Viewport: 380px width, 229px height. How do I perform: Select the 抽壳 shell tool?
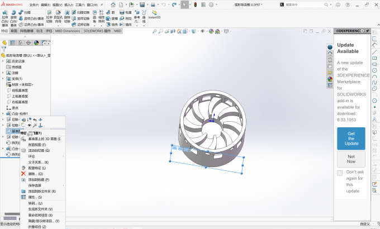pyautogui.click(x=112, y=25)
